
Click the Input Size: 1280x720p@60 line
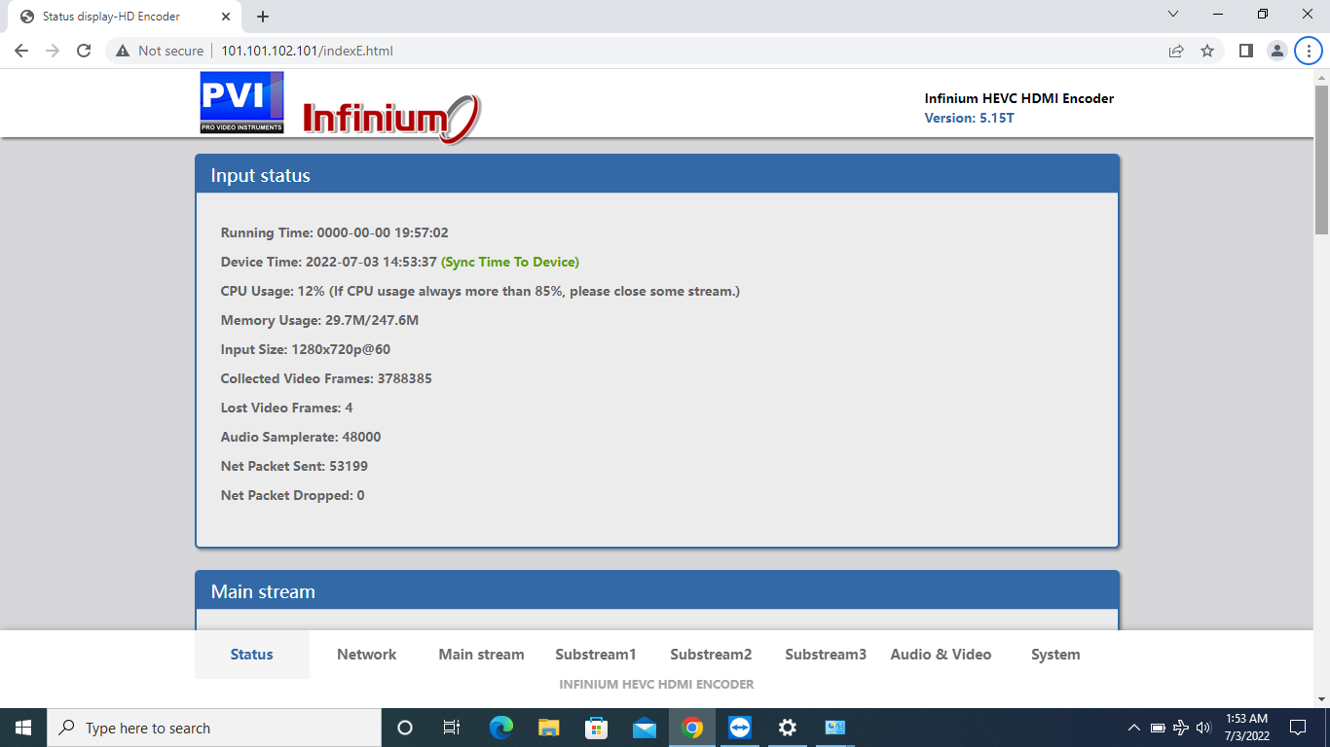tap(306, 349)
